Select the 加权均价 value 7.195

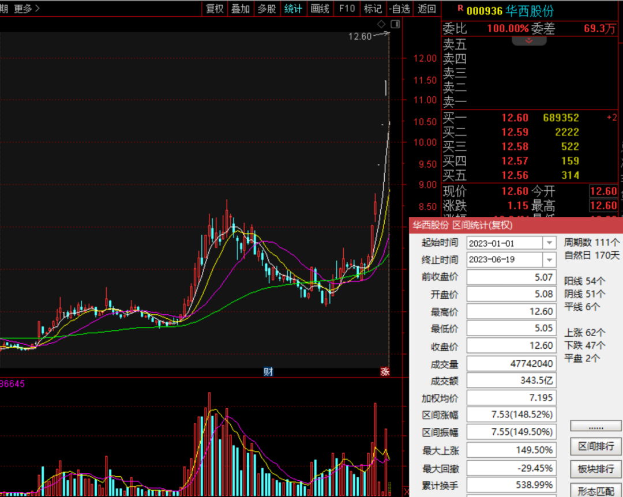[511, 398]
